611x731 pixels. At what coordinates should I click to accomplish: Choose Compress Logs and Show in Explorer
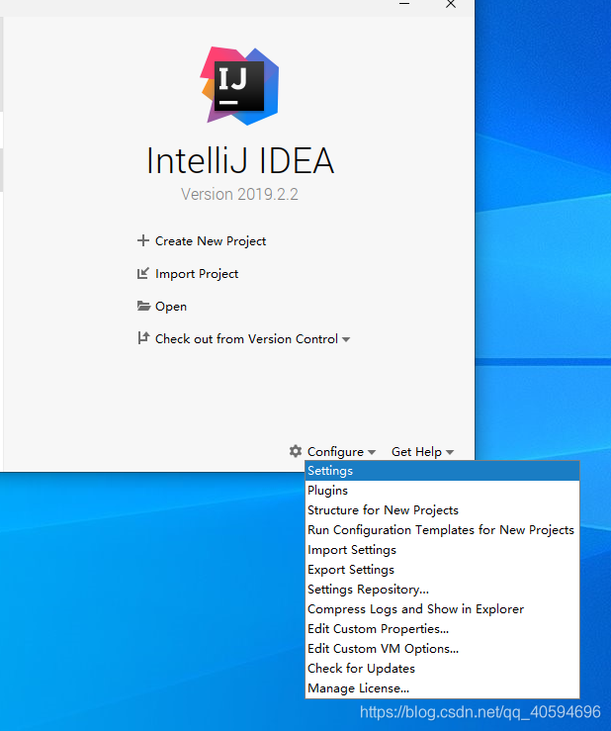442,609
